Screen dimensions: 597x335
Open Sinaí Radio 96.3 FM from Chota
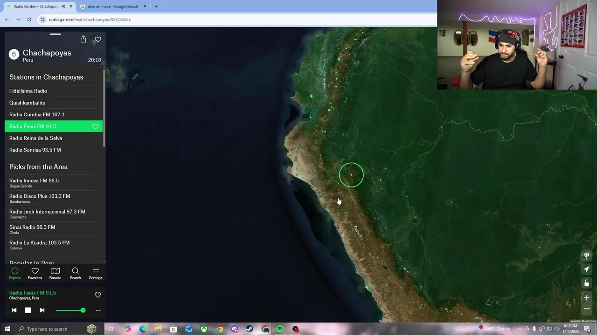[x=54, y=229]
